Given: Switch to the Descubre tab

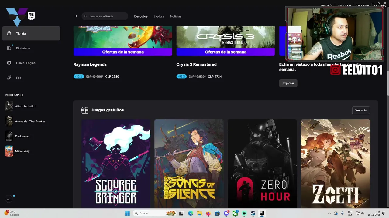Looking at the screenshot, I should tap(141, 16).
